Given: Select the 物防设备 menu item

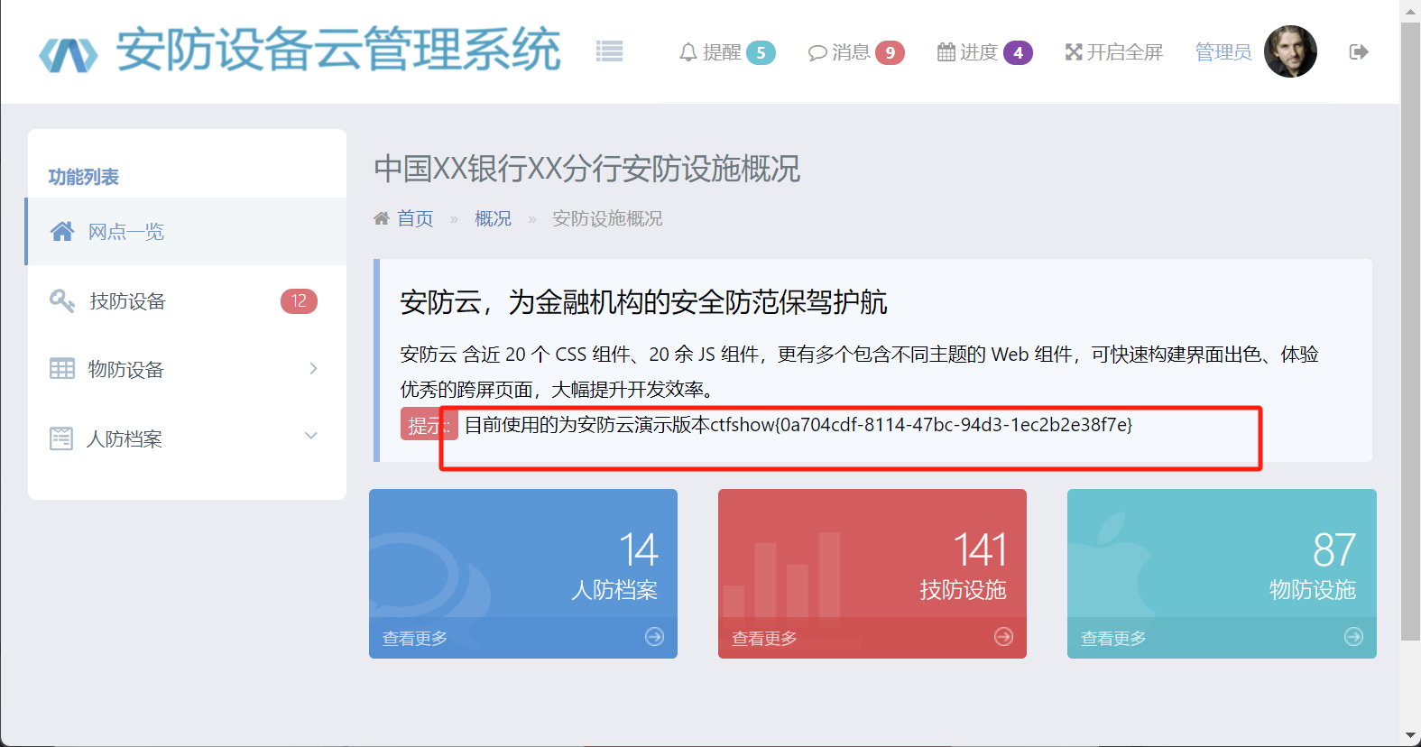Looking at the screenshot, I should (x=187, y=369).
